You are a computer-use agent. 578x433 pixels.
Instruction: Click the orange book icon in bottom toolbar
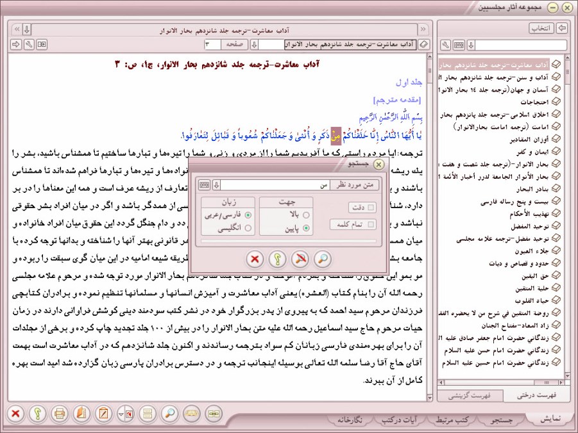click(x=81, y=414)
